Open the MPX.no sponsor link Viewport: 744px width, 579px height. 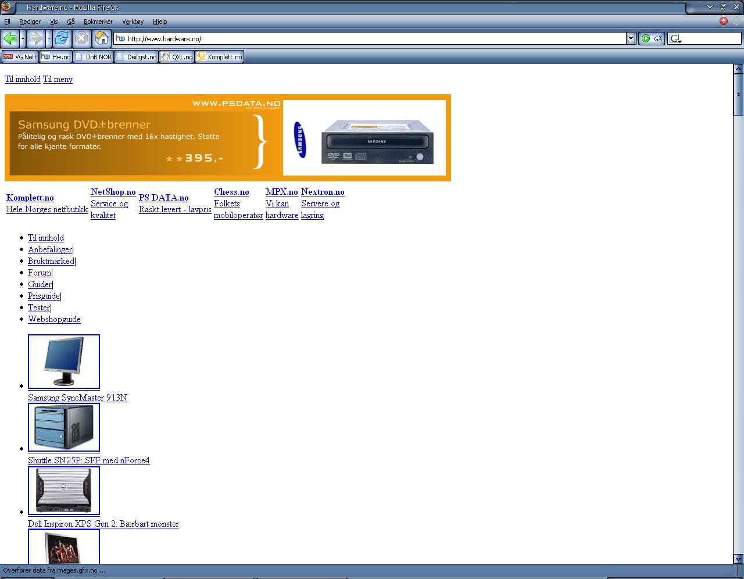(282, 192)
